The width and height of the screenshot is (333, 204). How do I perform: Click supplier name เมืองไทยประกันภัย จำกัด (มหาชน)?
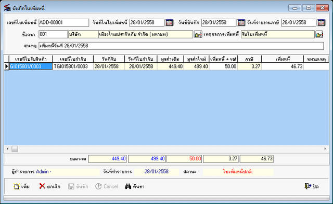click(146, 34)
